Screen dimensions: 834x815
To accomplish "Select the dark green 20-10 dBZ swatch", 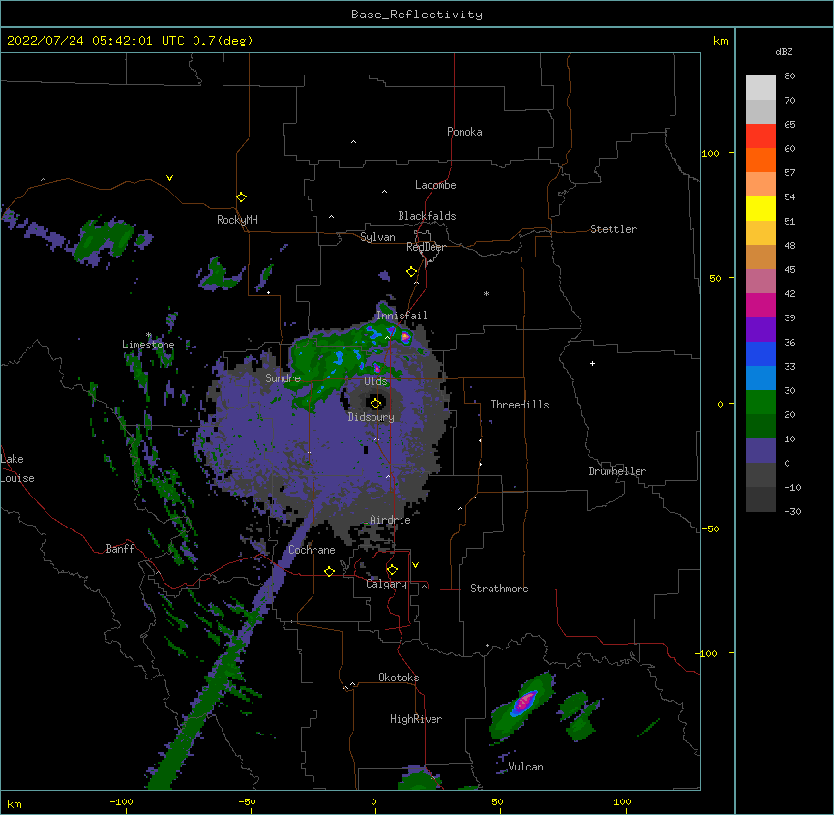I will click(760, 427).
